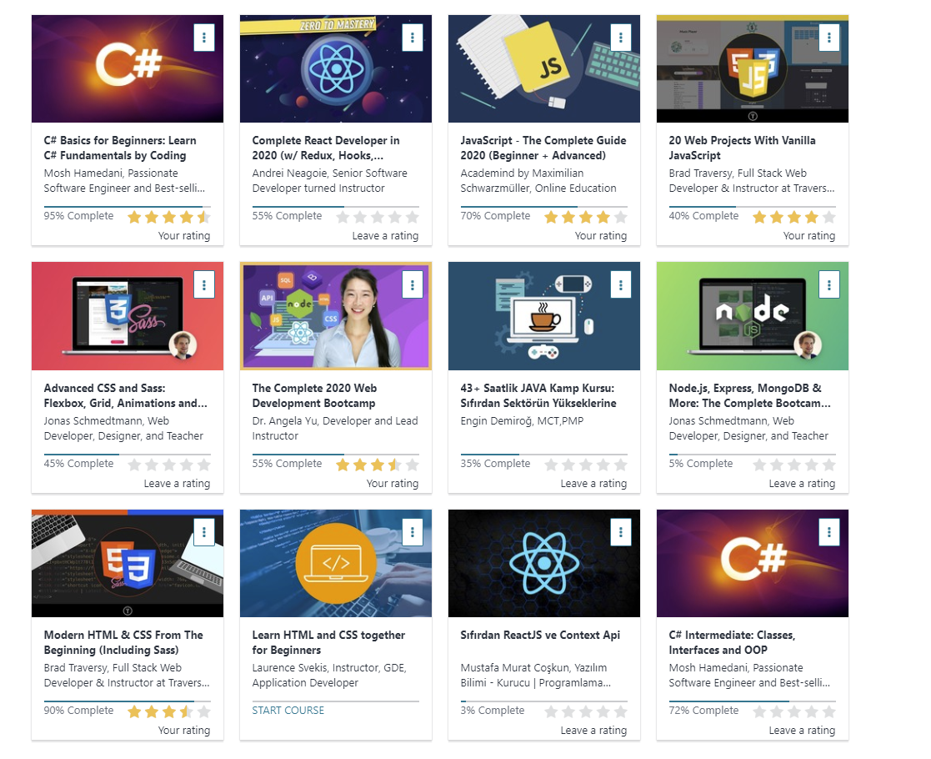Open C# Intermediate course thumbnail
Viewport: 931px width, 759px height.
pos(753,564)
